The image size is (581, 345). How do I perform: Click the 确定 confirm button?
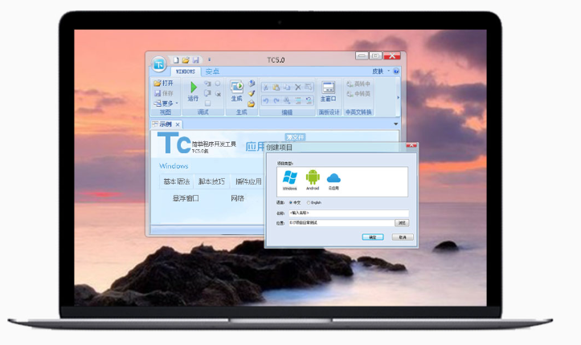point(373,237)
